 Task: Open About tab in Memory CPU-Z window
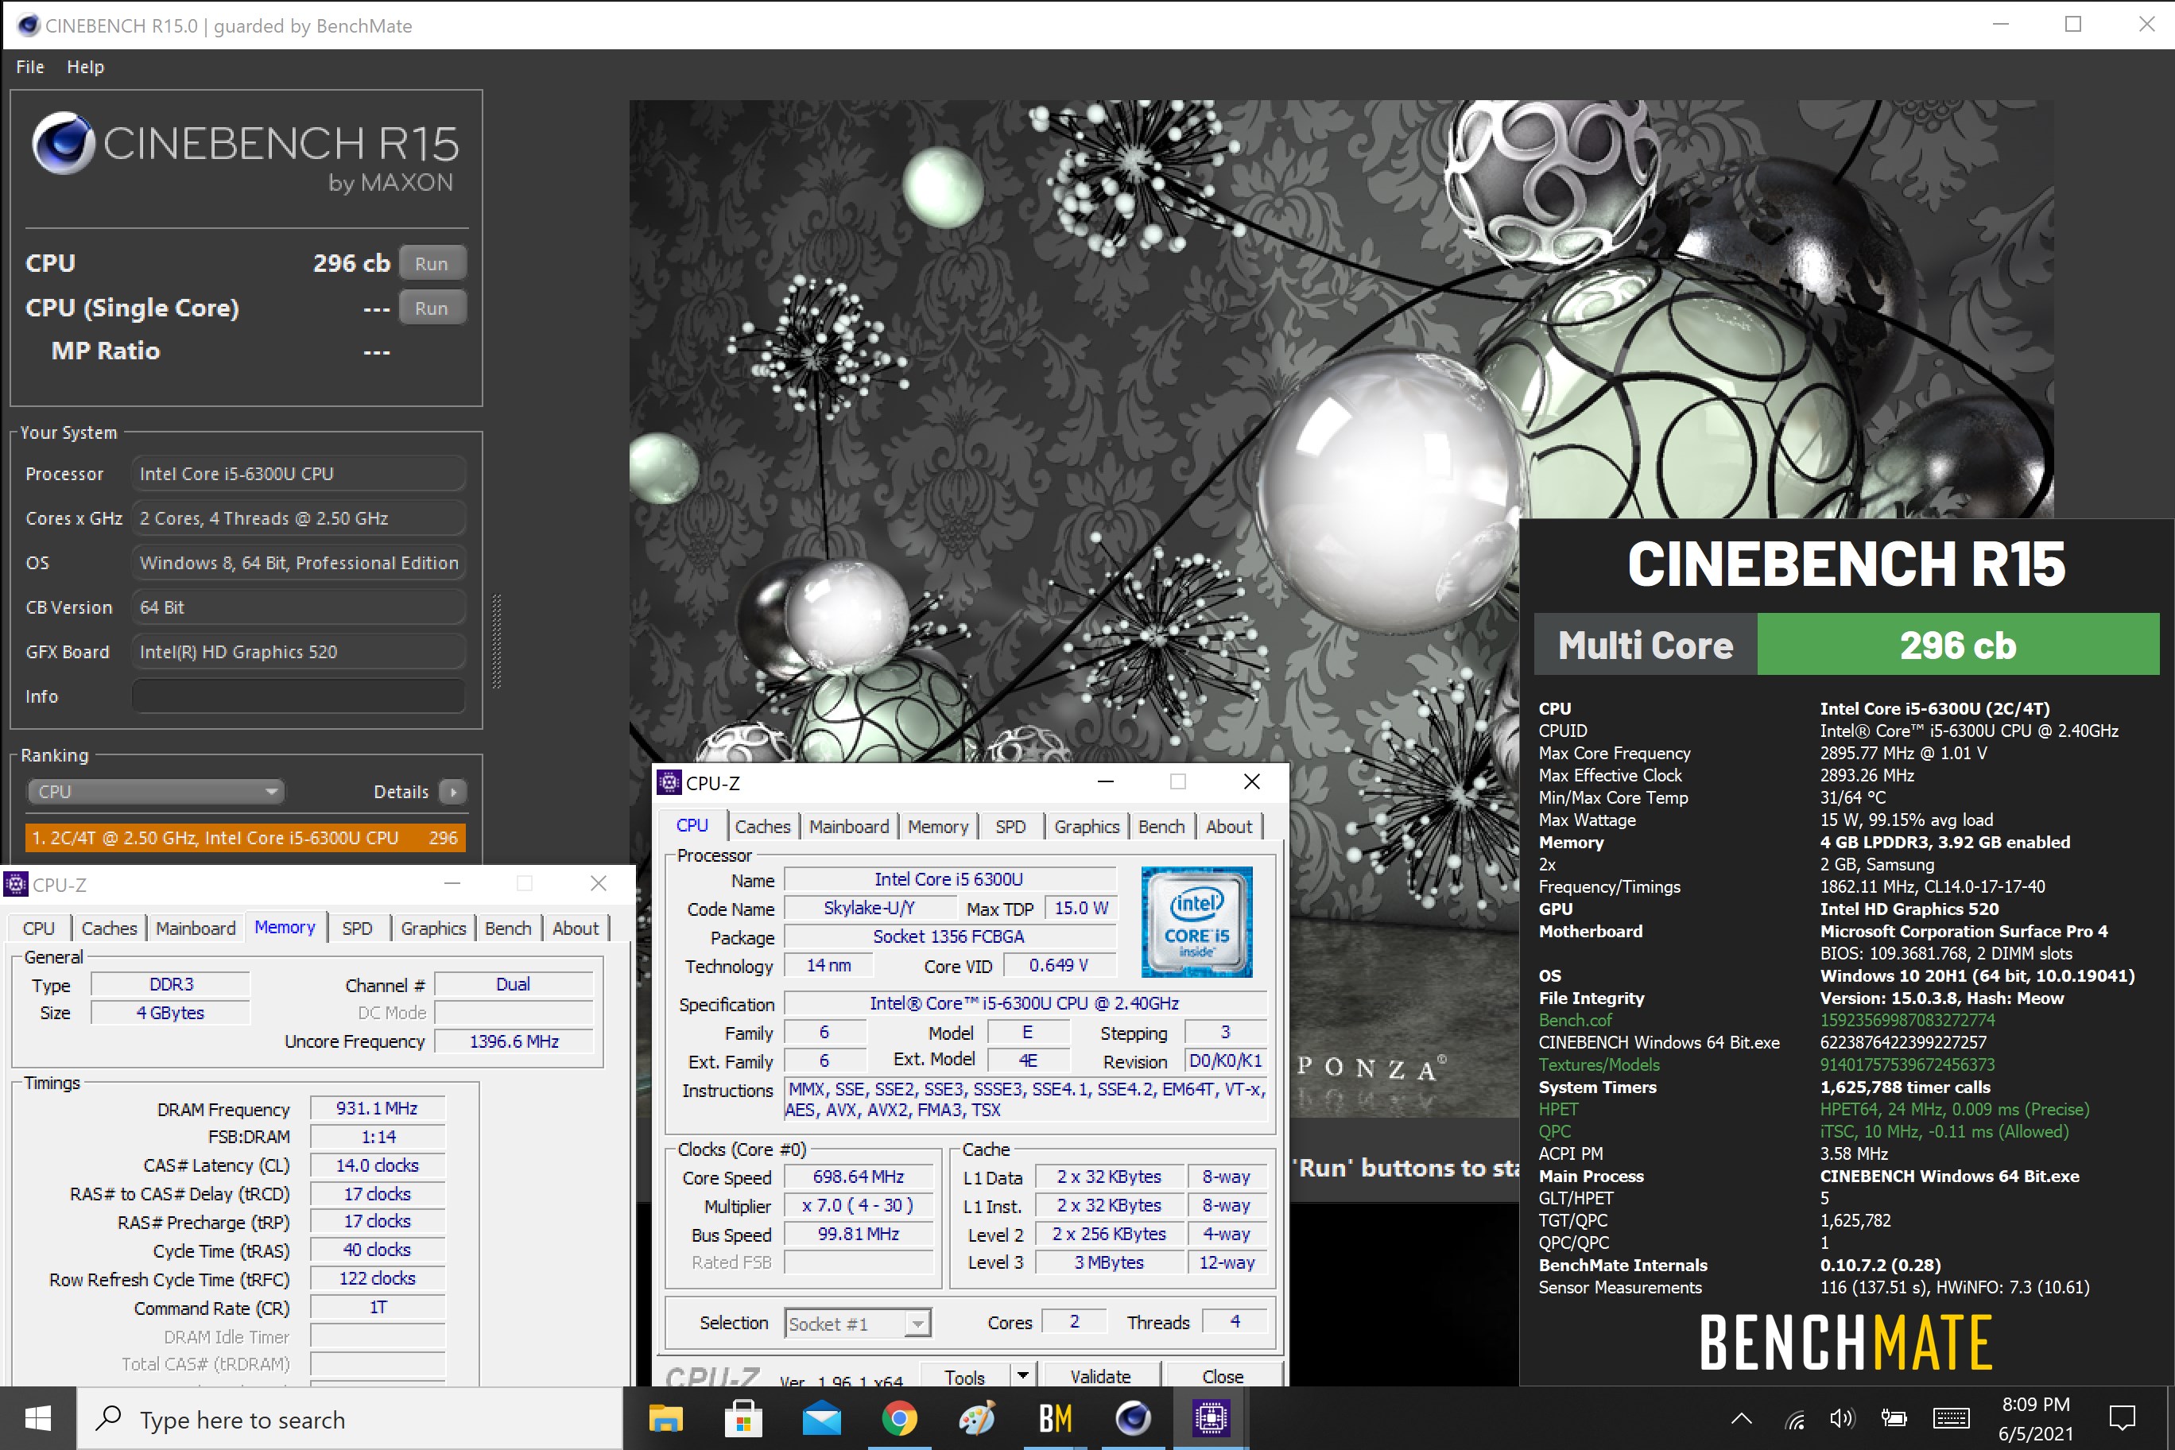(576, 929)
